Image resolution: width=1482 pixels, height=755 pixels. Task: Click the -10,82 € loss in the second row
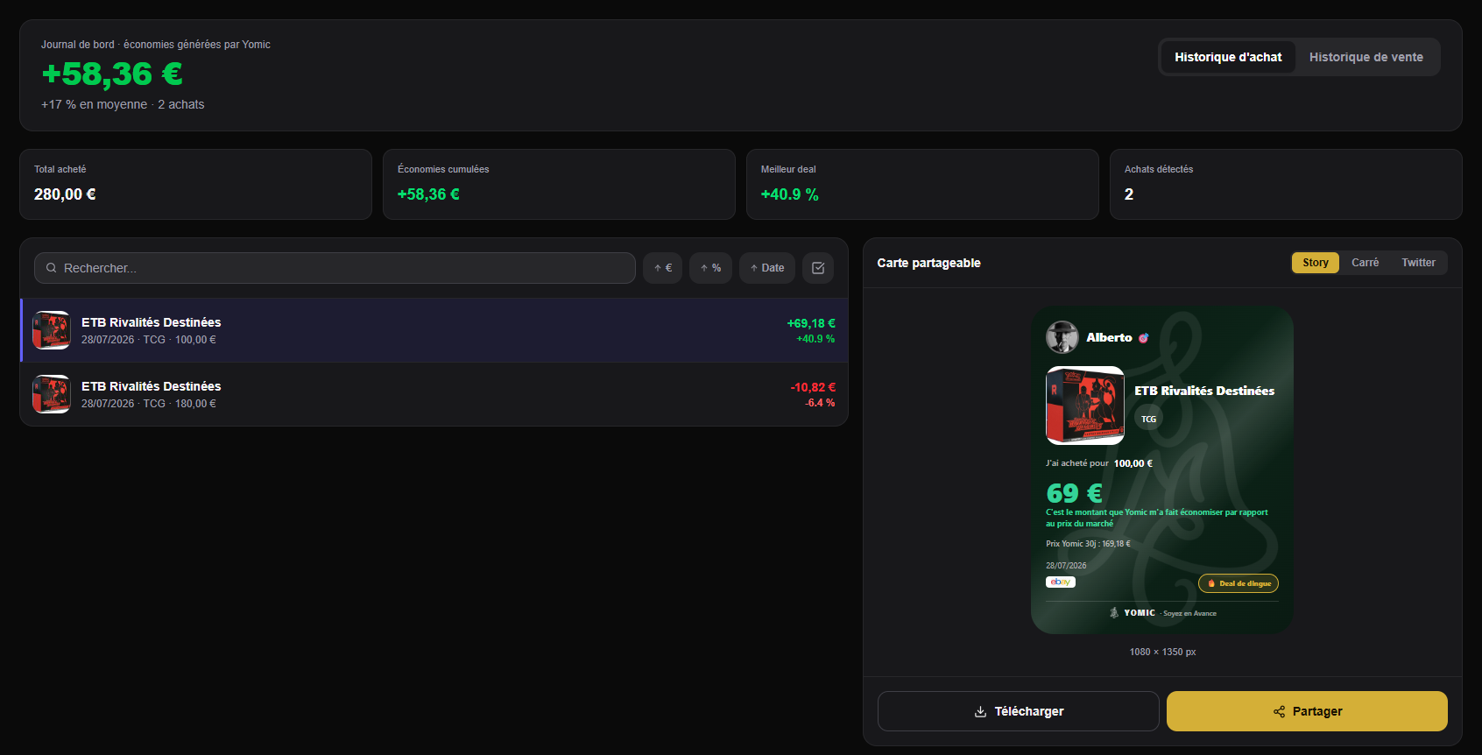[813, 387]
